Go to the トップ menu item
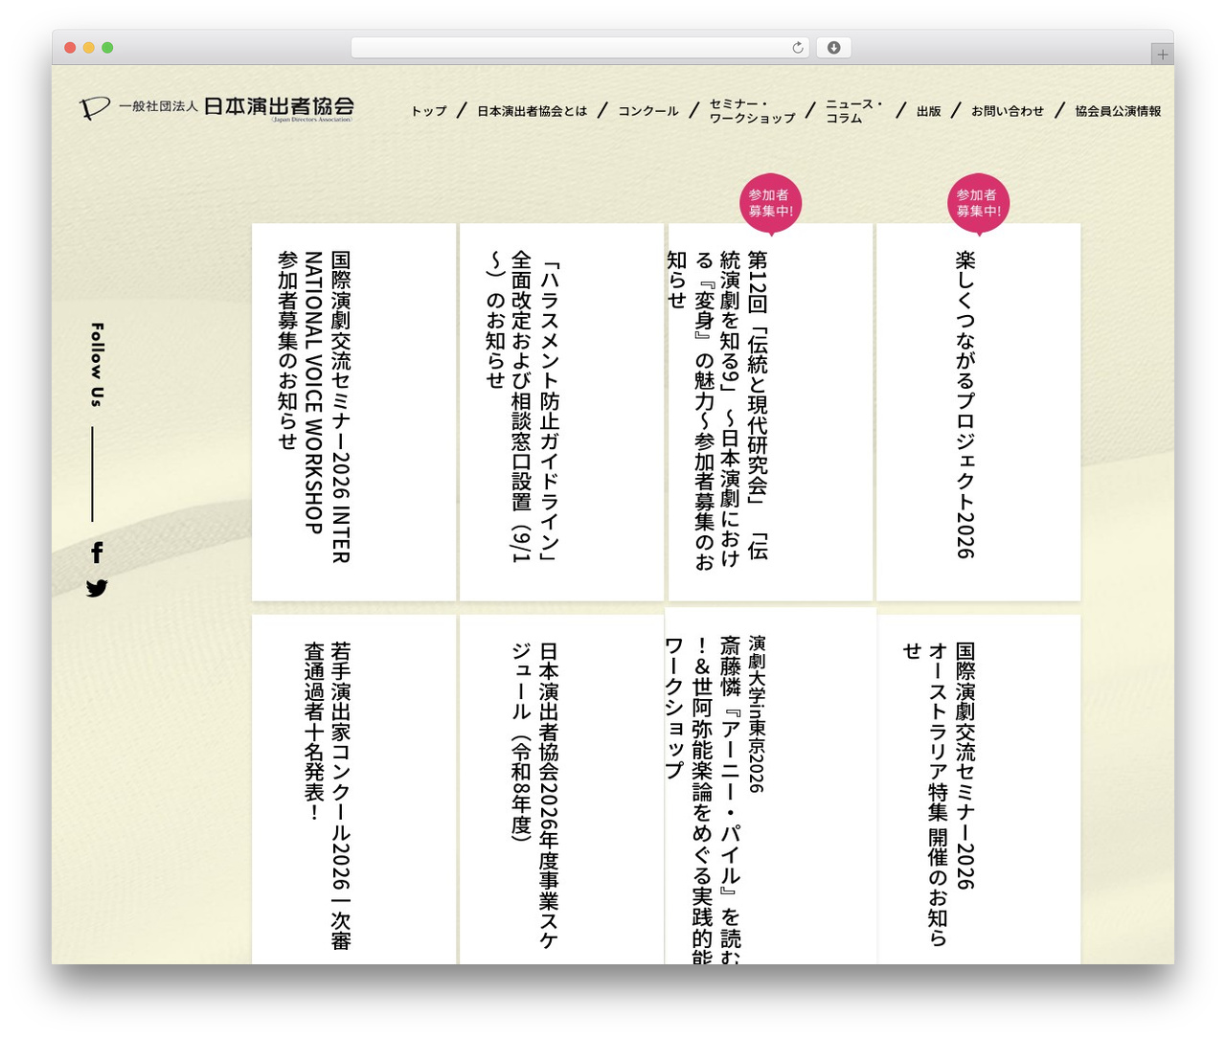This screenshot has width=1226, height=1038. click(x=429, y=111)
